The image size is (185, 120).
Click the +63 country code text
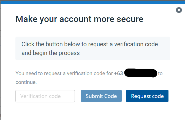(x=118, y=73)
